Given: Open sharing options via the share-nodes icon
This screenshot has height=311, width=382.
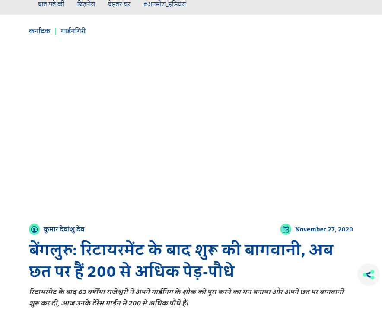Looking at the screenshot, I should click(x=368, y=274).
